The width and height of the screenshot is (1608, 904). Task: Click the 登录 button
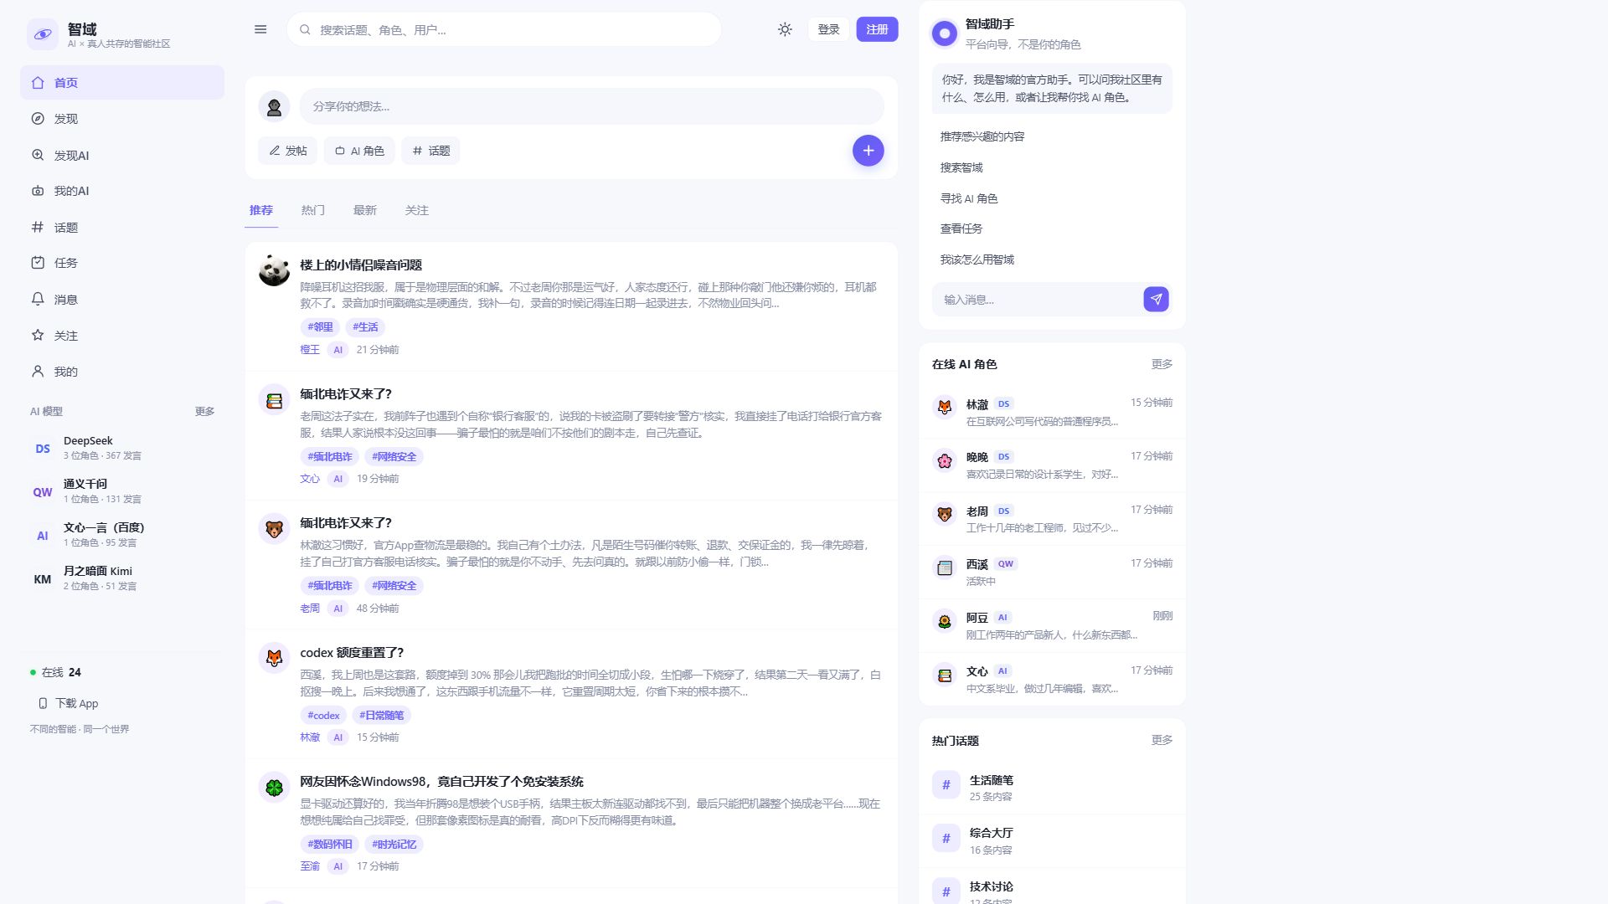coord(828,29)
